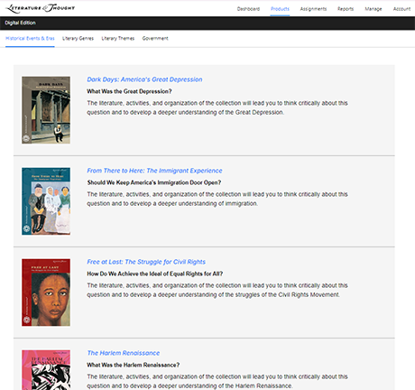
Task: Select 'What Was the Harlem Renaissance?' heading
Action: (134, 365)
